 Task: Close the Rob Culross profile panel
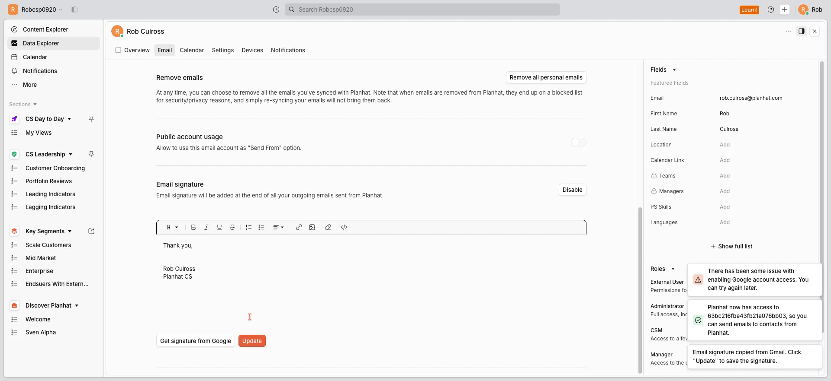click(815, 31)
